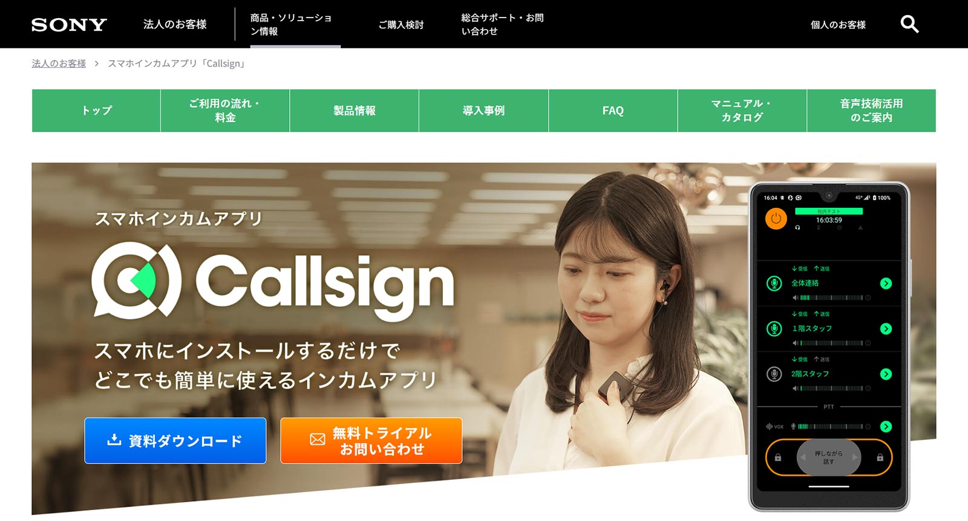Select the 製品情報 tab
968x521 pixels.
click(x=355, y=111)
